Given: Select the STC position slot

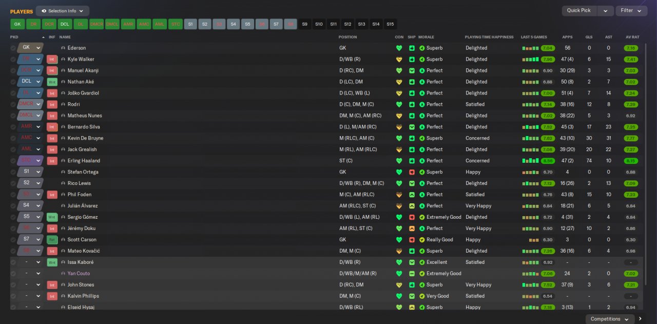Looking at the screenshot, I should point(176,24).
